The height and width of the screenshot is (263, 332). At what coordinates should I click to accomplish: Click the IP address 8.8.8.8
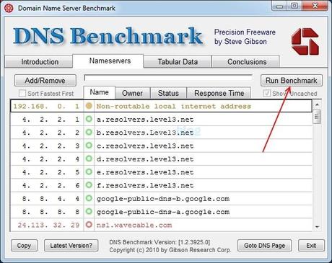click(51, 212)
